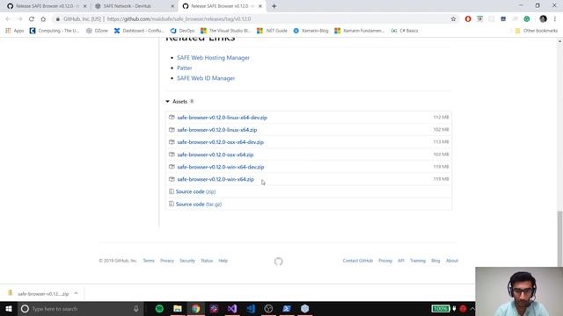Image resolution: width=563 pixels, height=316 pixels.
Task: Open File Explorer from taskbar
Action: [178, 309]
